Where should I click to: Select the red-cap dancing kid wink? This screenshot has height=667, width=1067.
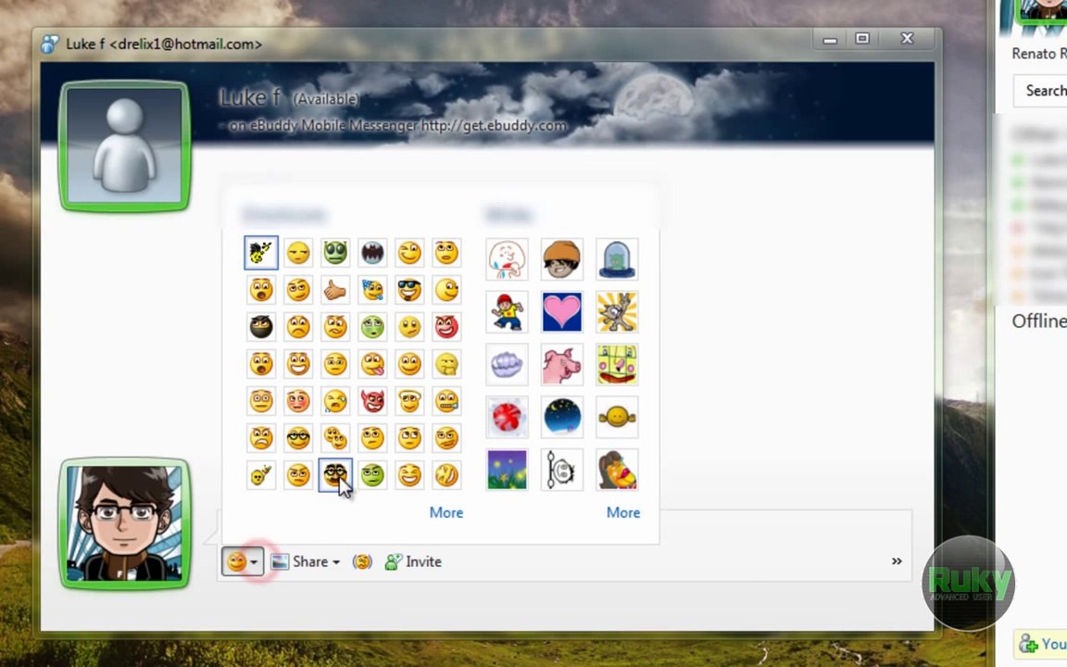507,311
